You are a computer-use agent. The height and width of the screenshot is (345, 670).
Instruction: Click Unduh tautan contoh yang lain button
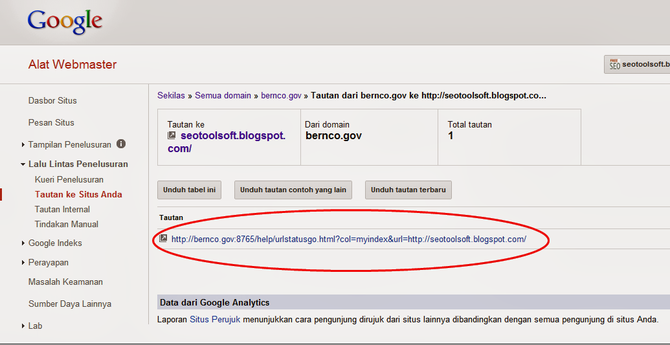(293, 190)
